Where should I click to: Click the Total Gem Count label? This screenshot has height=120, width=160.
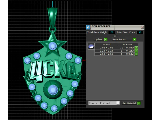(x=126, y=32)
